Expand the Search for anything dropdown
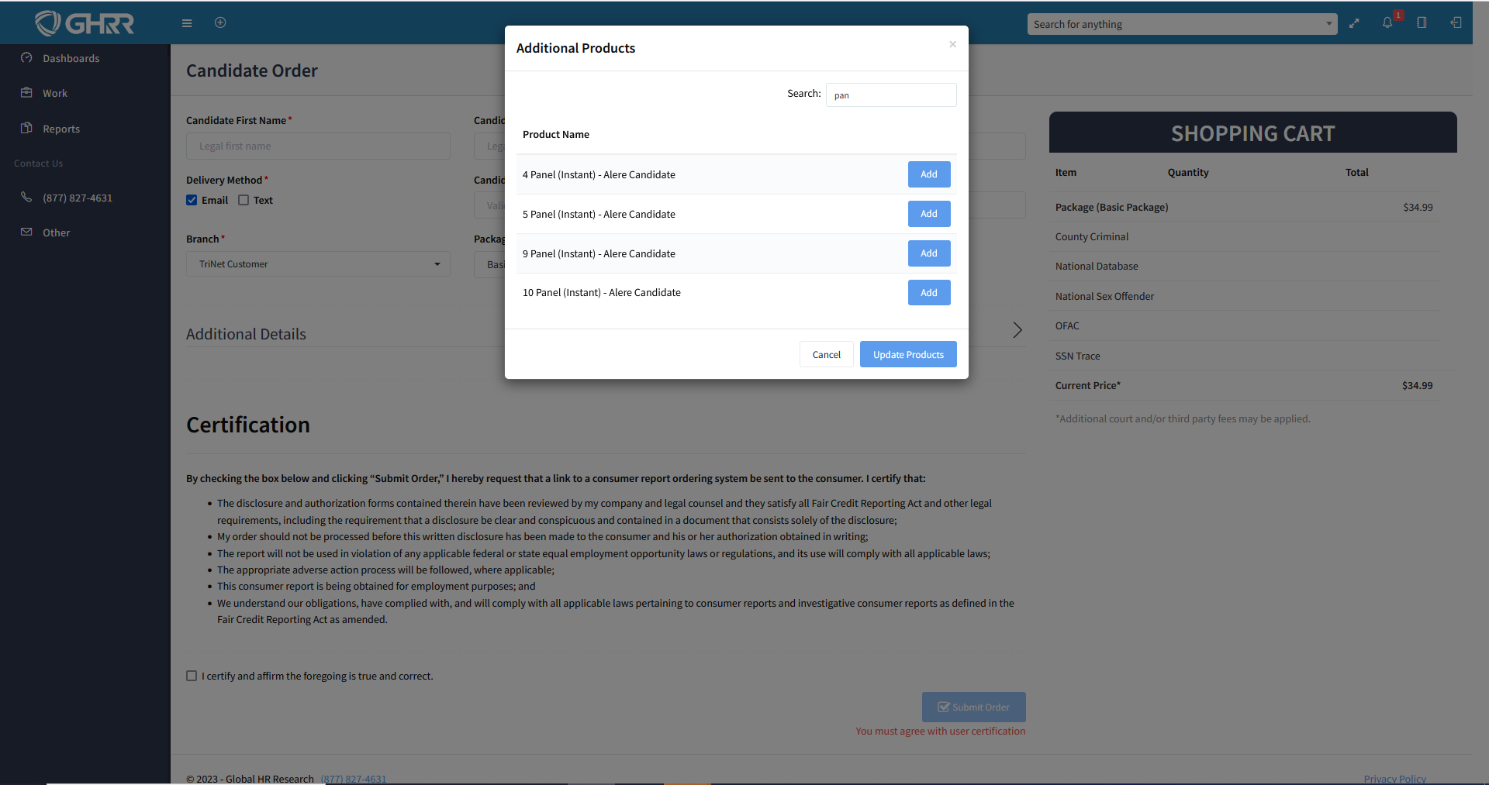Viewport: 1489px width, 785px height. 1328,24
